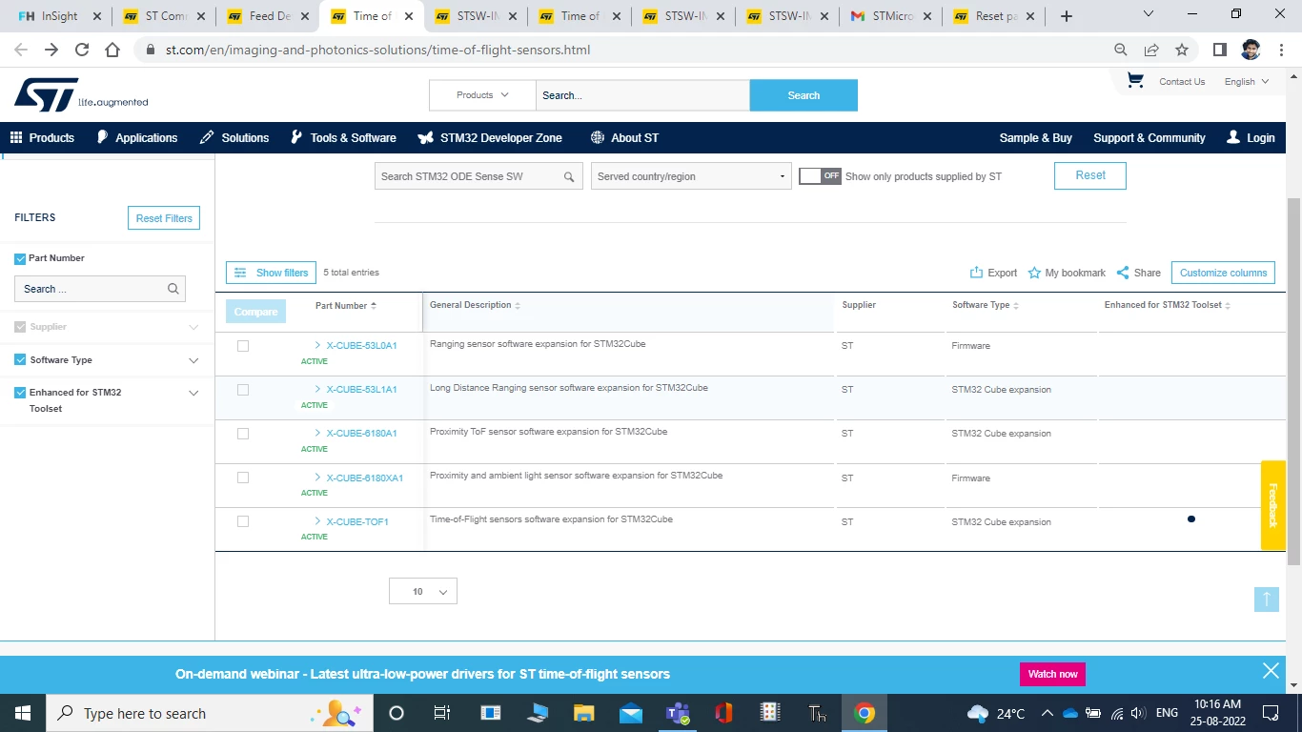Open Chrome tab search chevron
The height and width of the screenshot is (732, 1302).
(x=1149, y=14)
